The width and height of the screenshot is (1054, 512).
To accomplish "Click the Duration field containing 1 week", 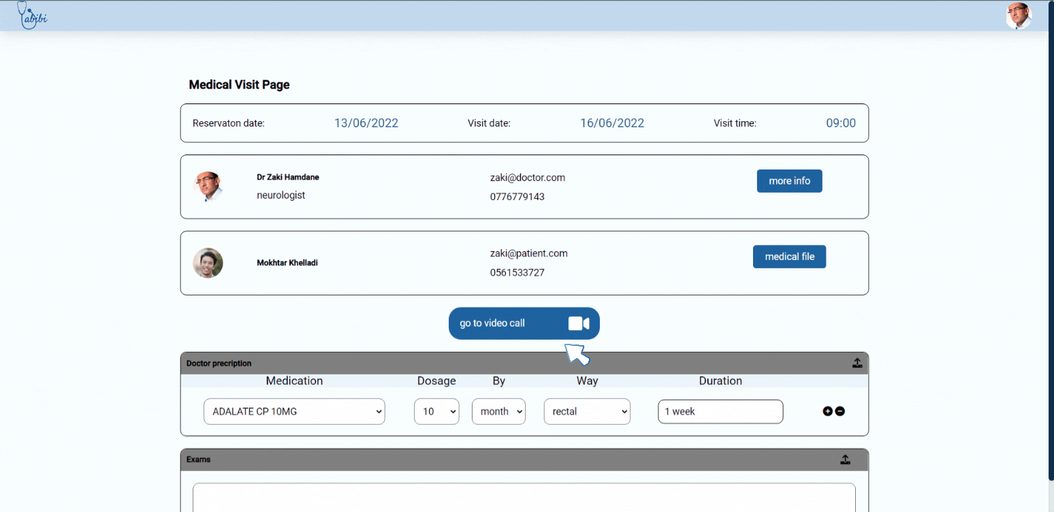I will tap(720, 411).
